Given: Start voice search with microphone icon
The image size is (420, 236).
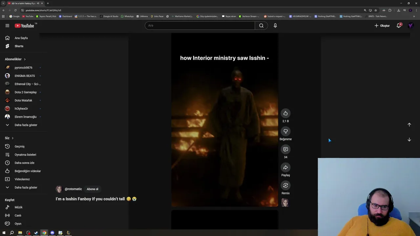Looking at the screenshot, I should pyautogui.click(x=275, y=26).
